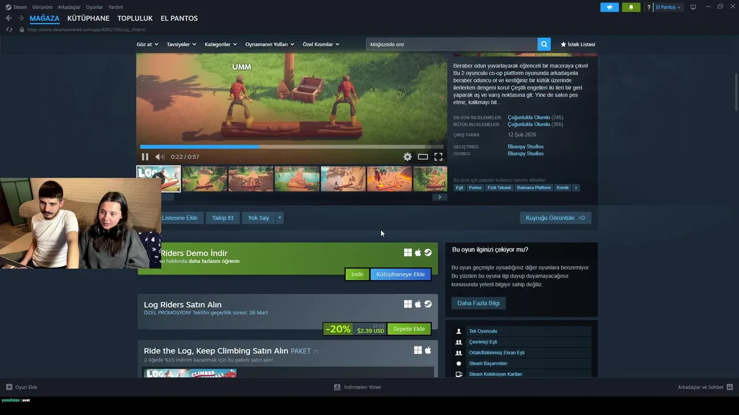This screenshot has height=415, width=739.
Task: Click Steam Koleksiyon Kartları feature
Action: (x=523, y=374)
